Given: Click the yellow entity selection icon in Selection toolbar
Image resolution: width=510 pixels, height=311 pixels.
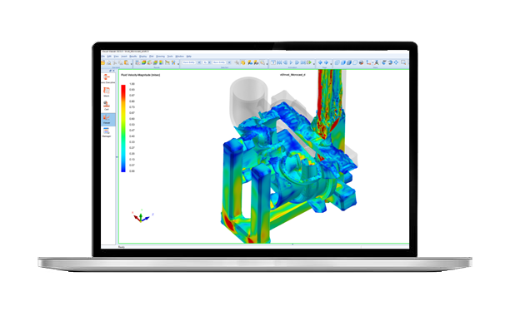Looking at the screenshot, I should pos(242,62).
